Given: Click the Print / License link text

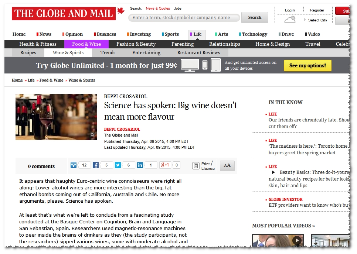Looking at the screenshot, I should click(208, 166).
